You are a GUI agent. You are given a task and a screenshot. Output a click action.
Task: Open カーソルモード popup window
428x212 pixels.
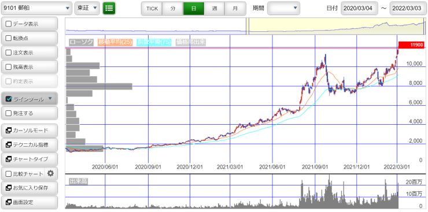(29, 131)
